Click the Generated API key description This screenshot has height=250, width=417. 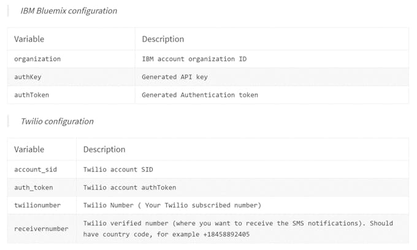click(175, 77)
